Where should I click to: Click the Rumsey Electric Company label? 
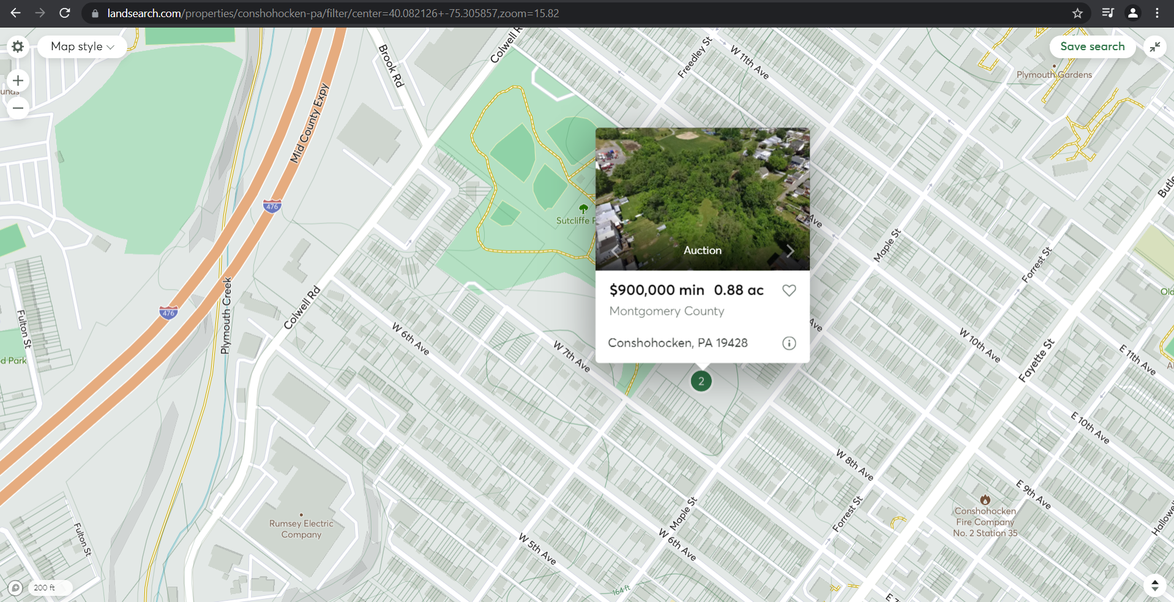[301, 529]
